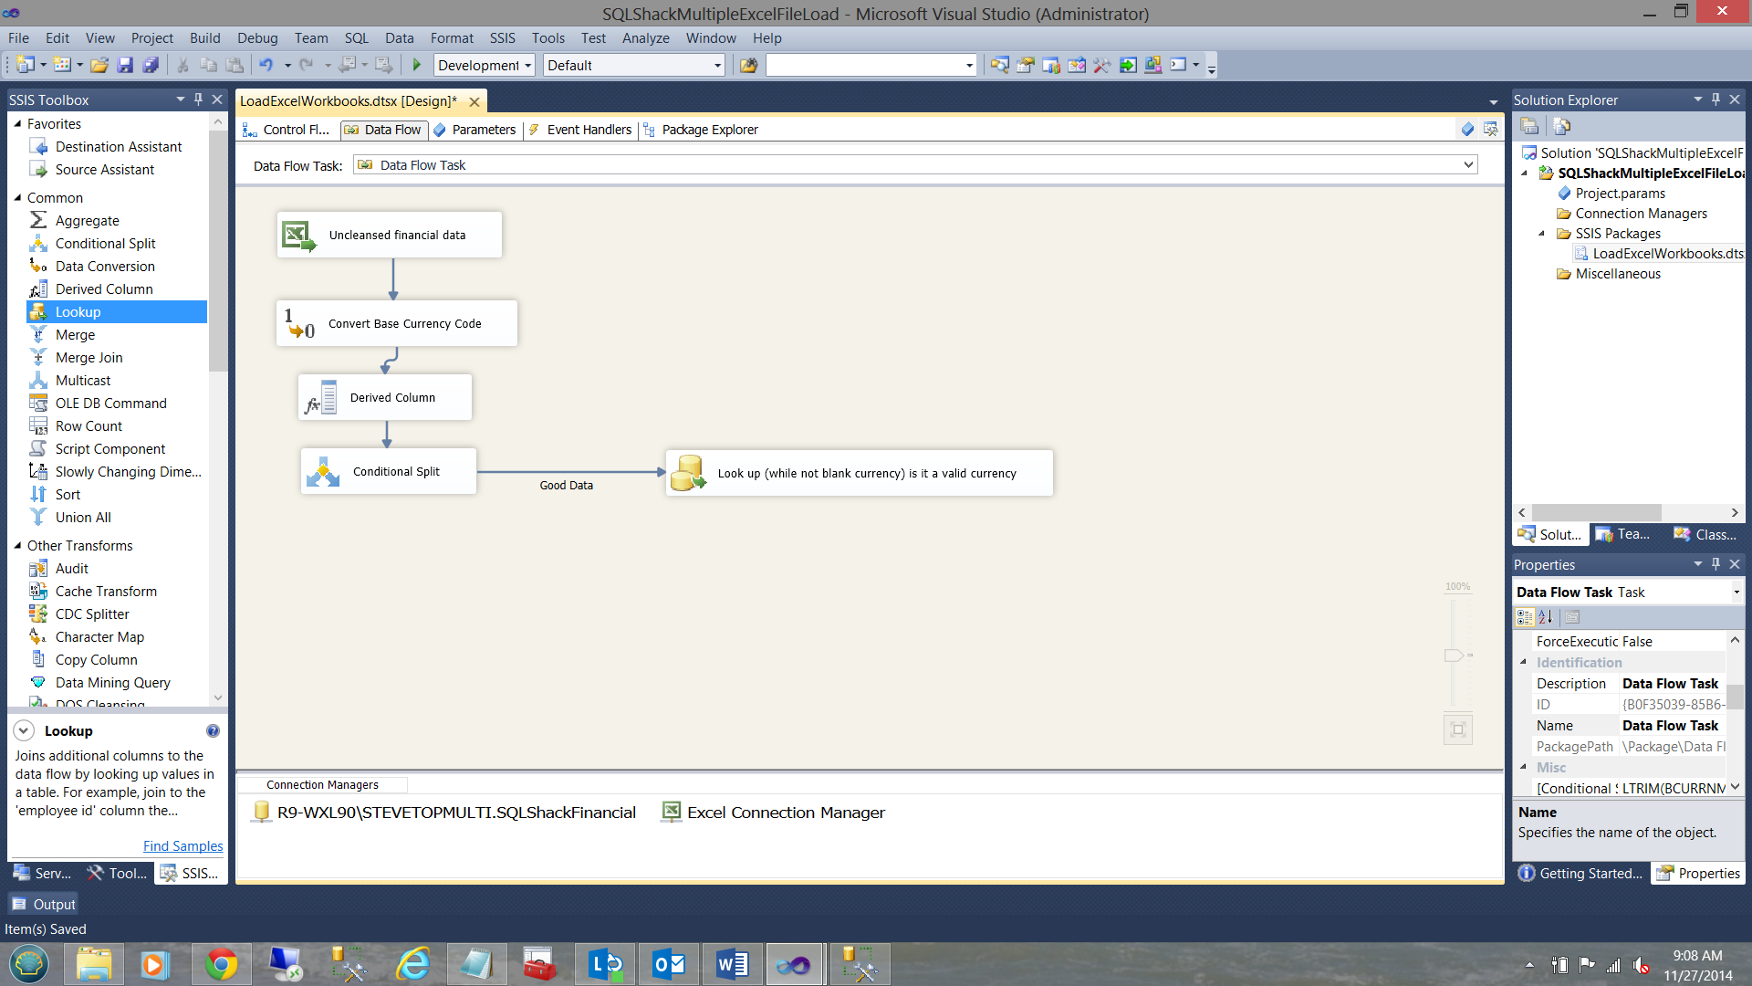Click the Derived Column fx icon on canvas

tap(320, 398)
